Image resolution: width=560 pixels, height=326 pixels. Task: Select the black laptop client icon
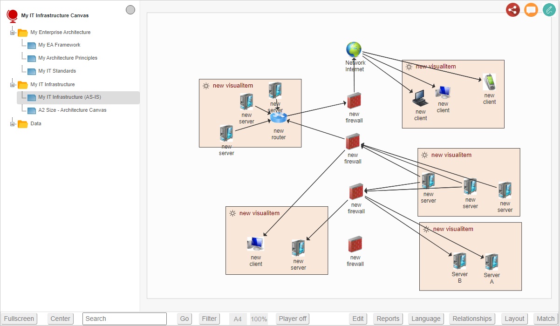(x=420, y=98)
